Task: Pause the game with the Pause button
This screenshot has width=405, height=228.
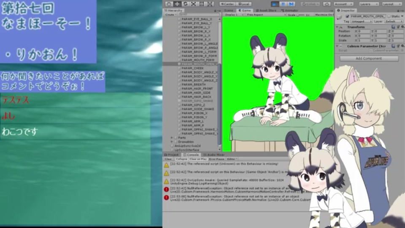Action: (x=283, y=4)
